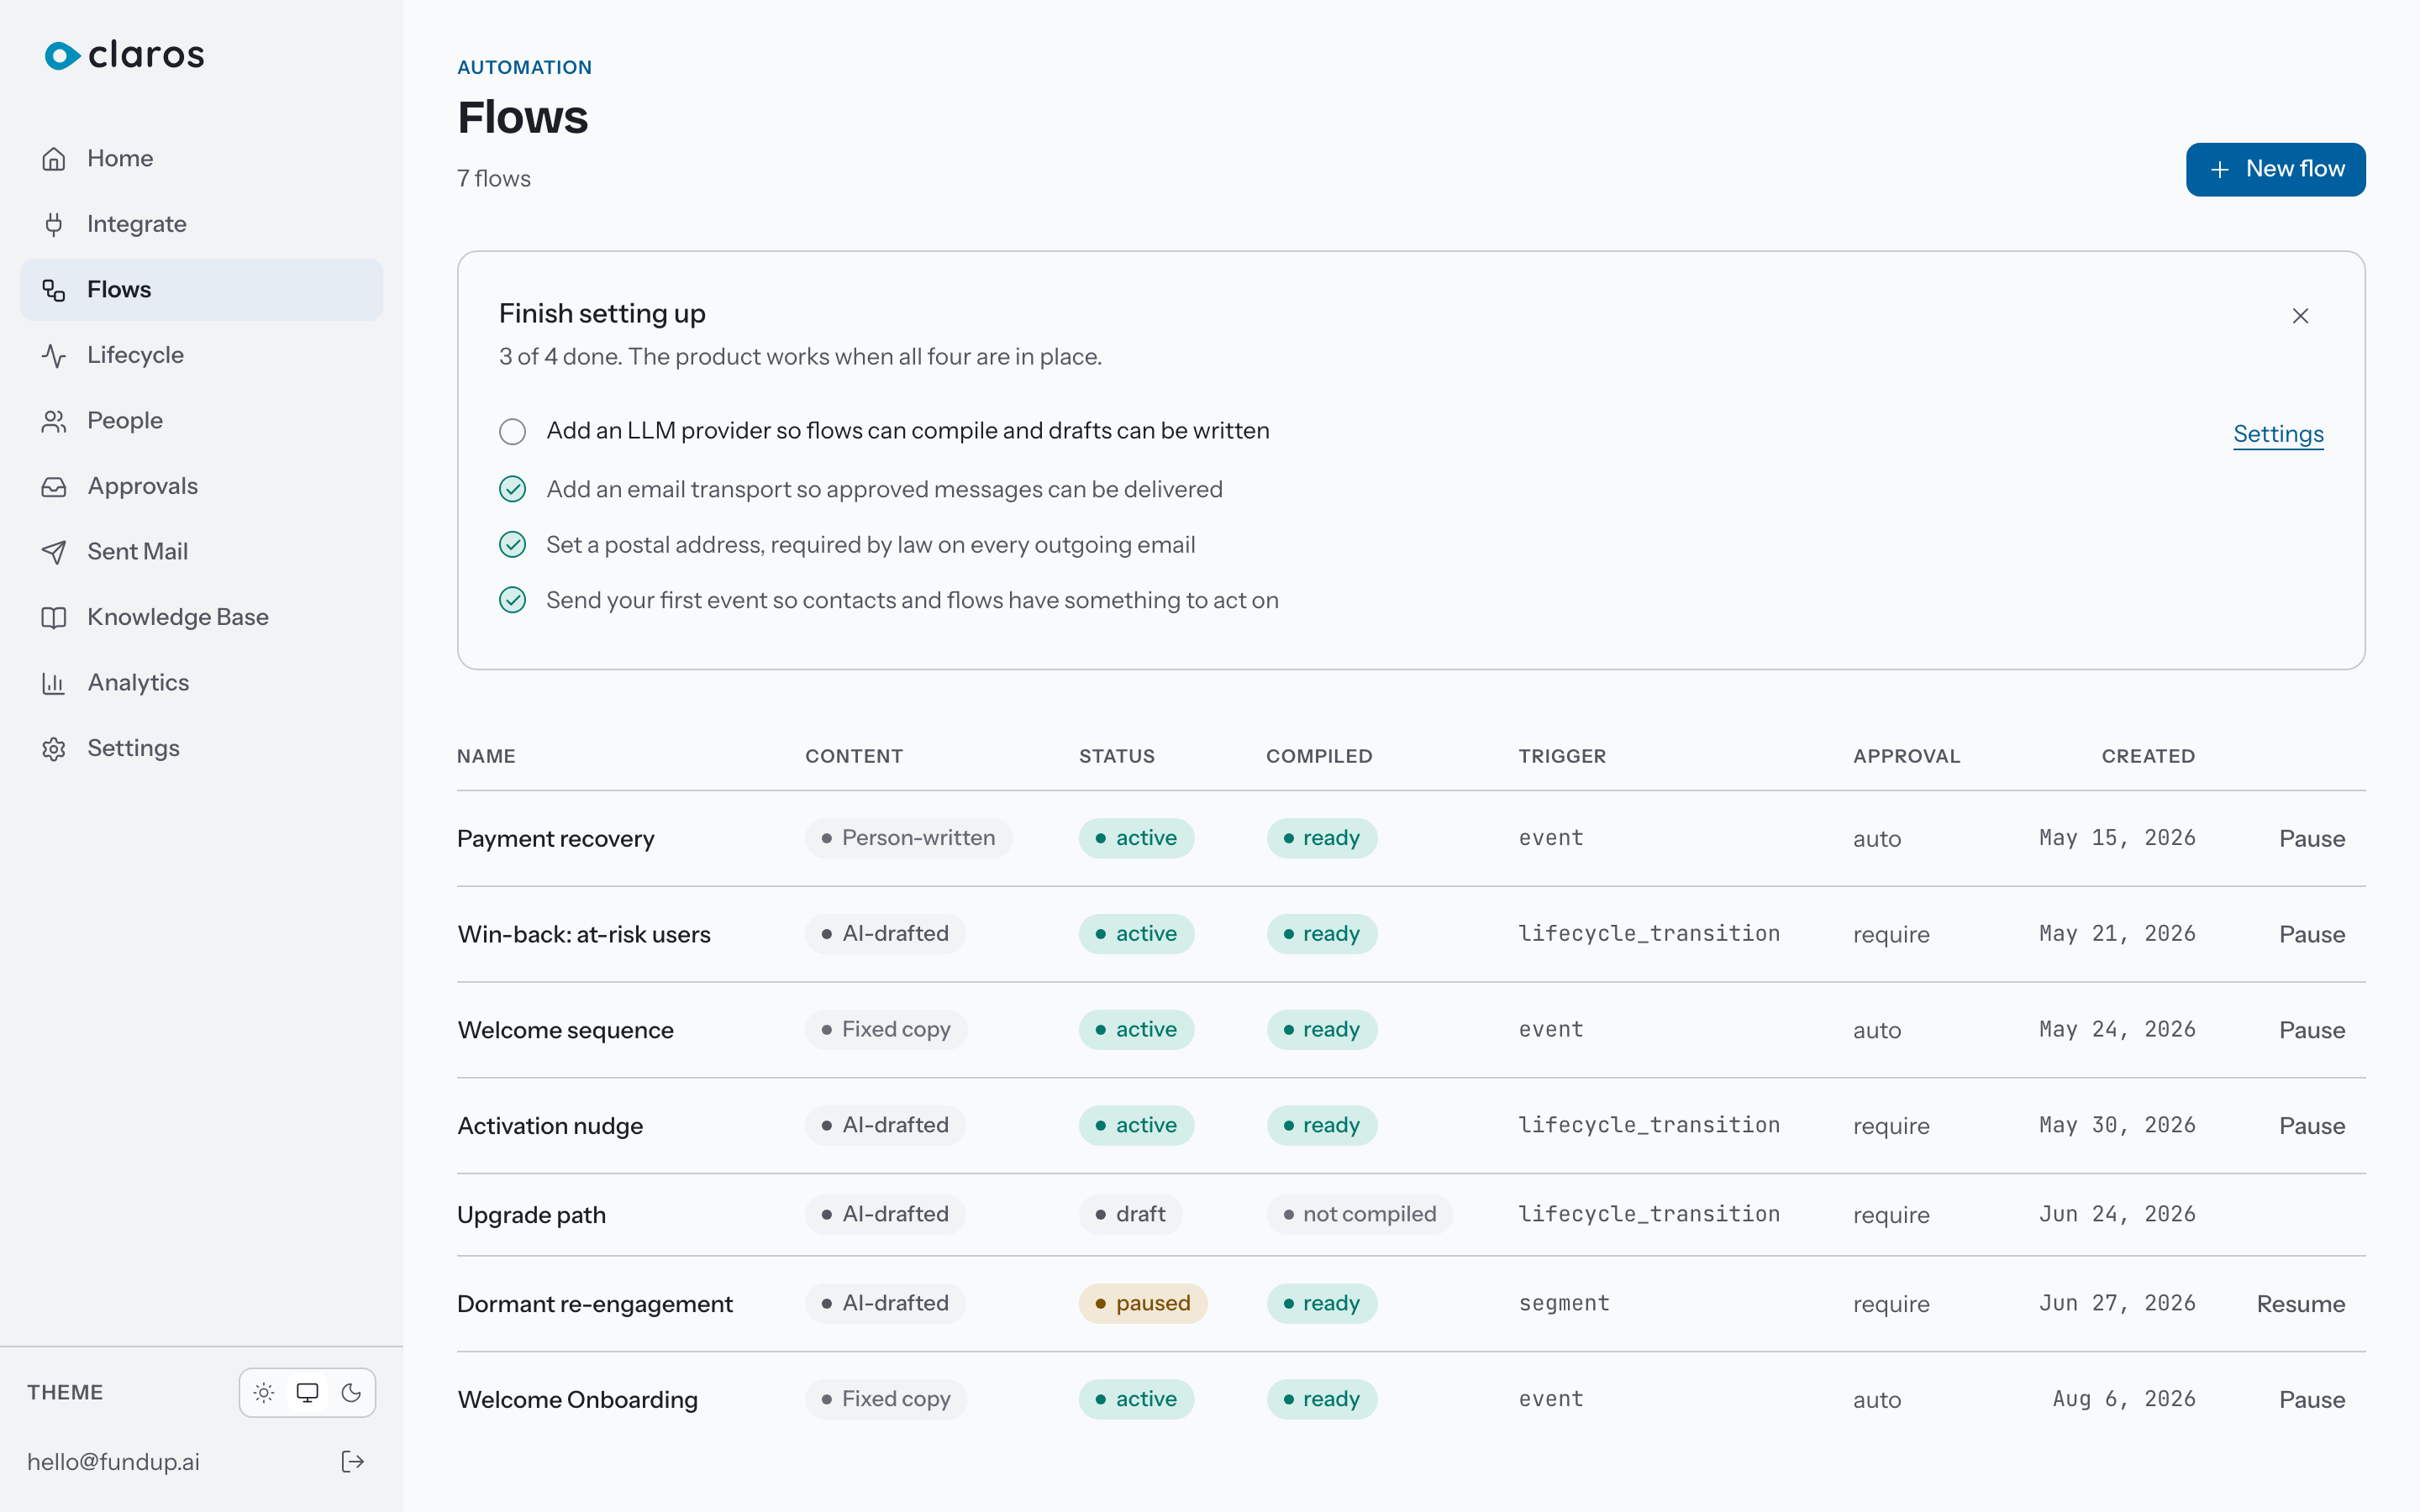Click the Jun 24, 2026 date
Screen dimensions: 2420x1512
[x=2117, y=1215]
